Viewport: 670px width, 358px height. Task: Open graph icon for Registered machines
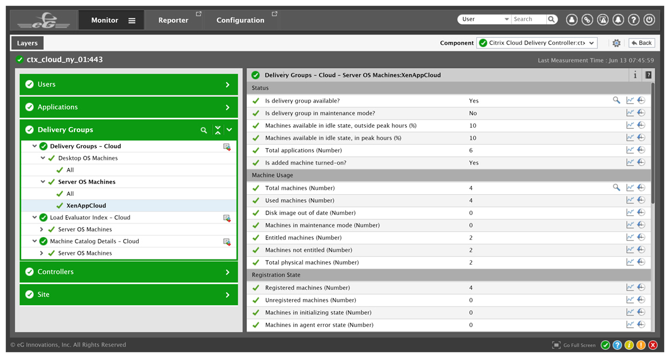(630, 287)
